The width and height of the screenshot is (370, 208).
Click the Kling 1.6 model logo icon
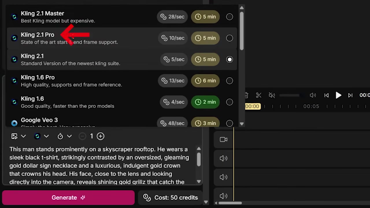pos(14,102)
